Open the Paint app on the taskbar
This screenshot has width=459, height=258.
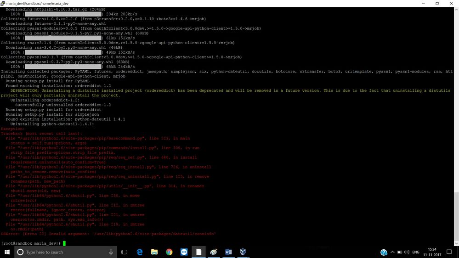[213, 252]
